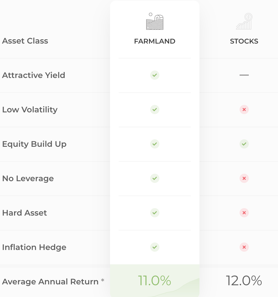Screen dimensions: 278x297
Task: Click Stocks' Low Volatility red X
Action: [x=244, y=110]
